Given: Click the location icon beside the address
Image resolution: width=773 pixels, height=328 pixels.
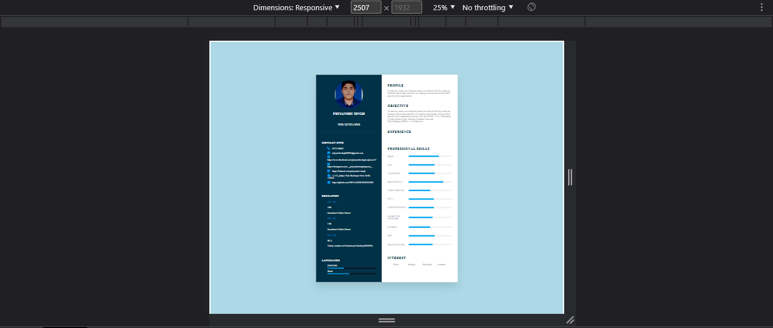Looking at the screenshot, I should point(329,175).
